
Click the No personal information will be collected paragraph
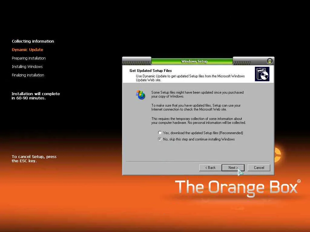[x=199, y=121]
